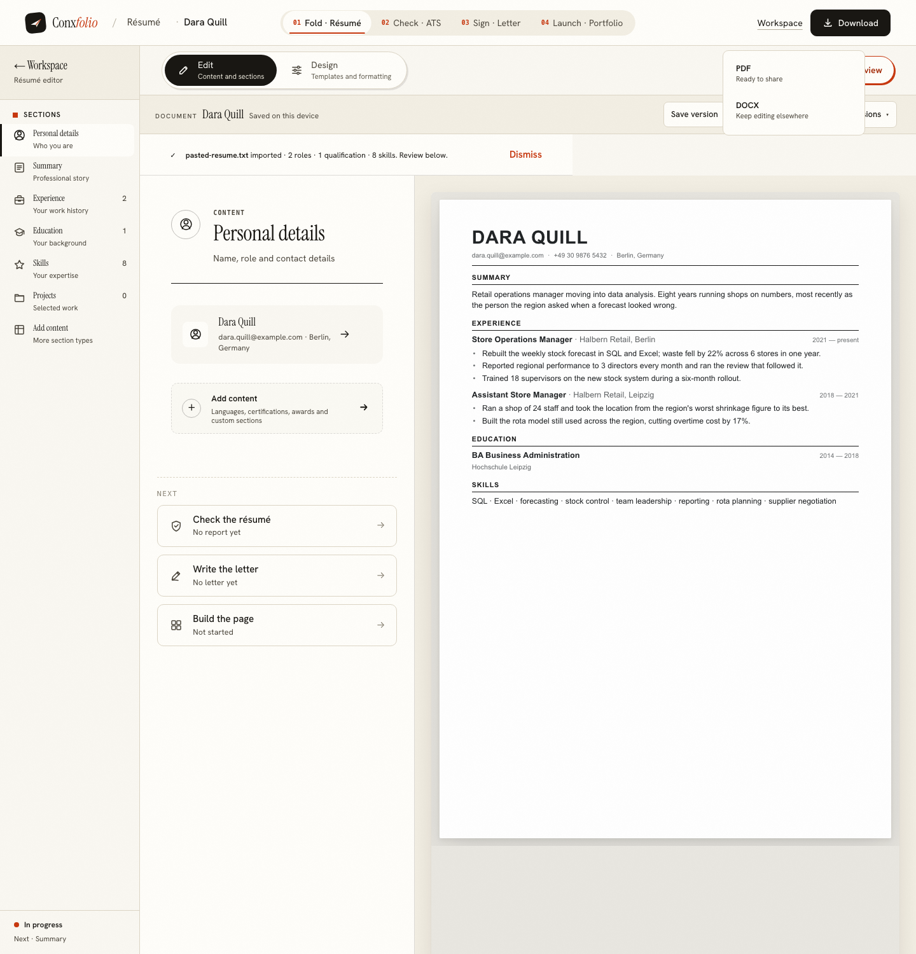Open the Workspace link in header

780,23
